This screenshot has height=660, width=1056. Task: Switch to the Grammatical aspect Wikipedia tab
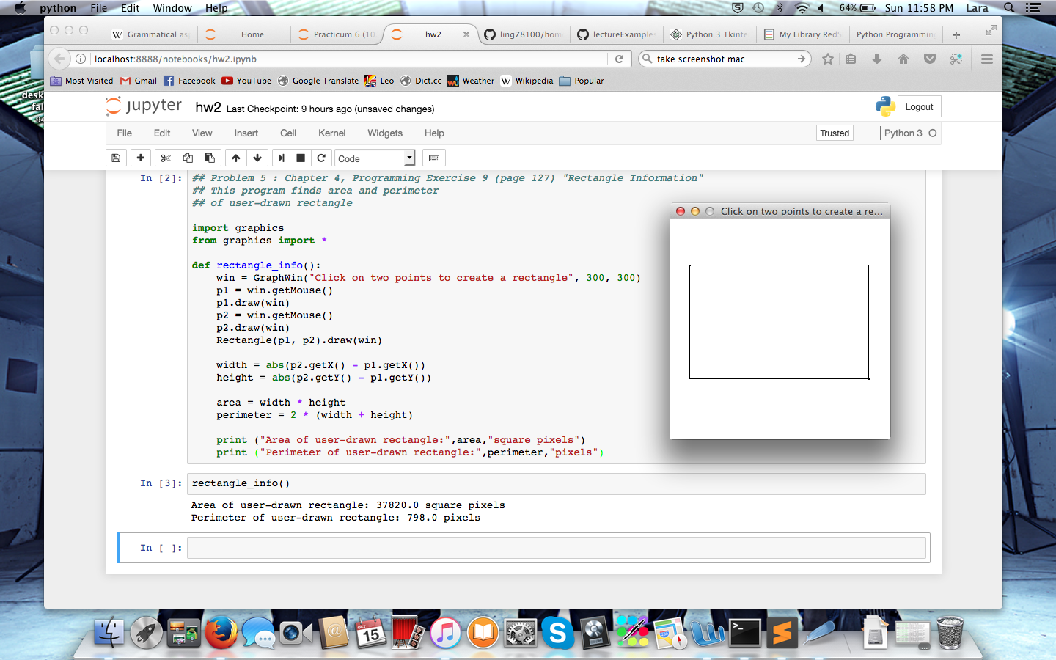pyautogui.click(x=150, y=34)
